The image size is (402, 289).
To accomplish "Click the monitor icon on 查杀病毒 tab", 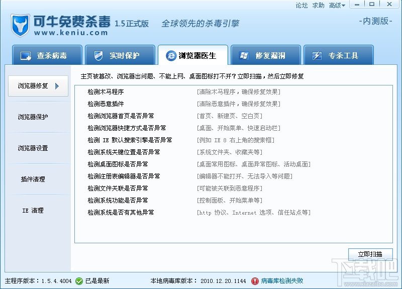I will tap(26, 56).
